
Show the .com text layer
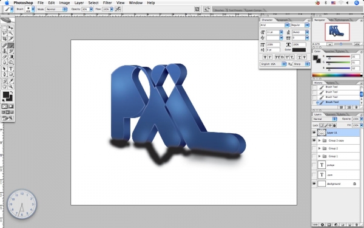pos(314,174)
